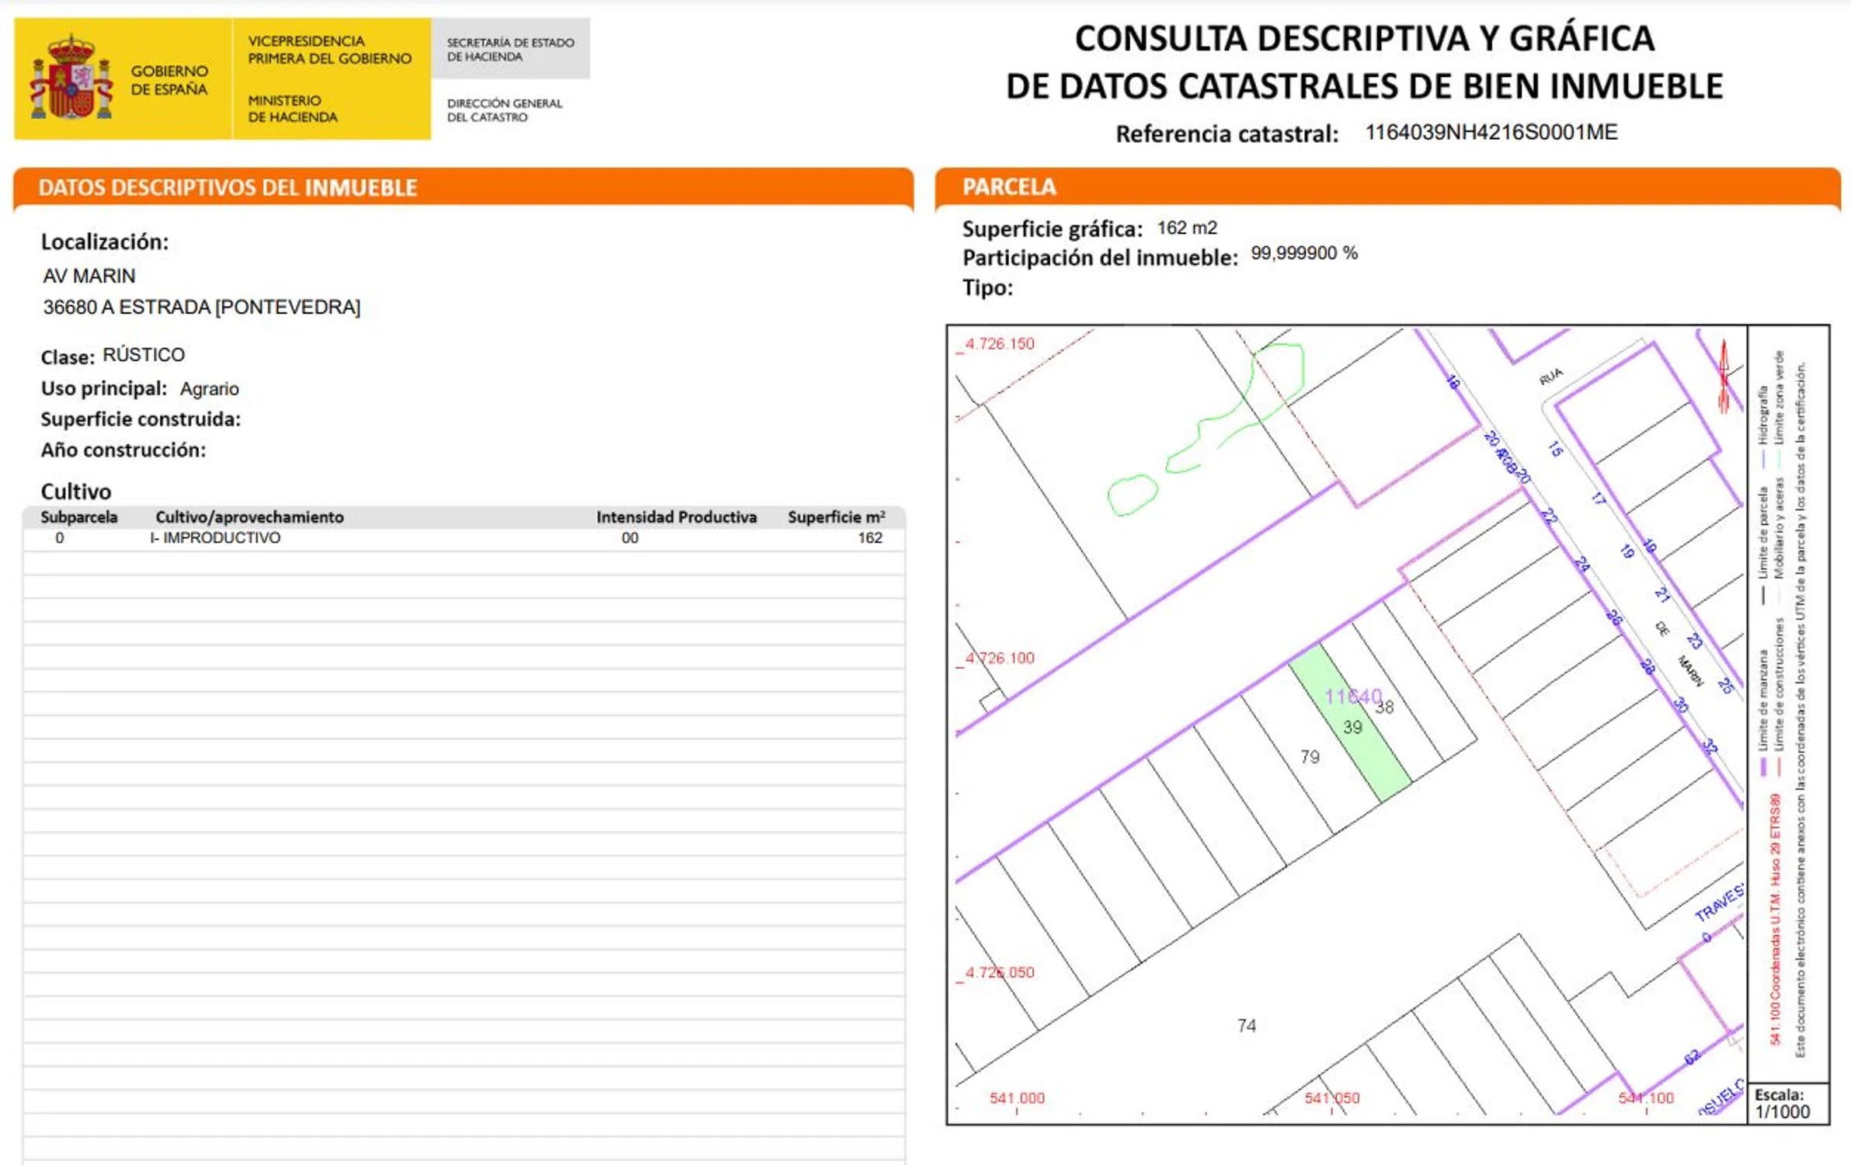Click the Spanish coat of arms emblem
The height and width of the screenshot is (1165, 1851).
71,78
